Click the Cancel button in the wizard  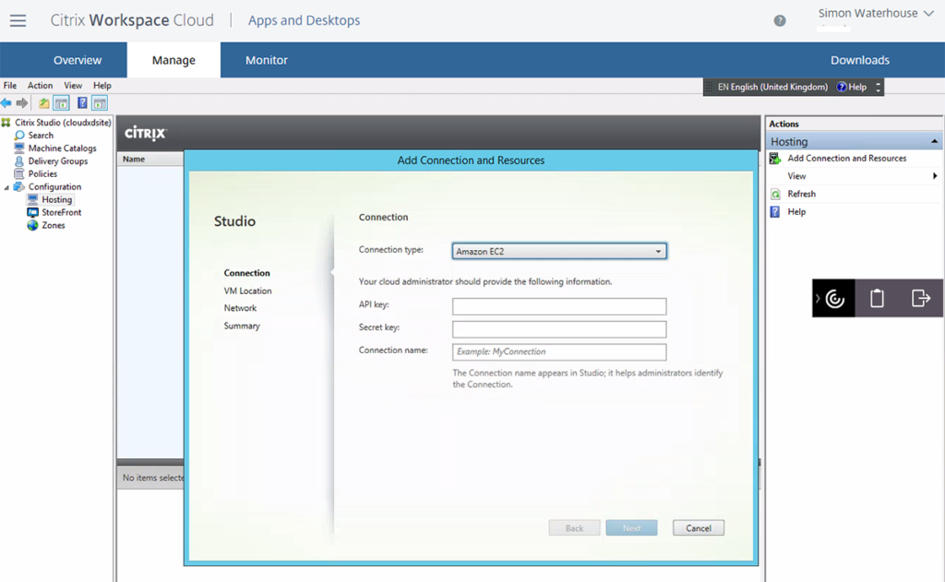pyautogui.click(x=698, y=527)
